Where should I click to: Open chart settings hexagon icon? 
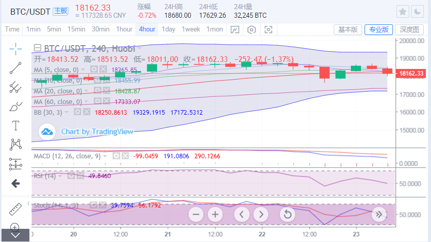(x=252, y=29)
